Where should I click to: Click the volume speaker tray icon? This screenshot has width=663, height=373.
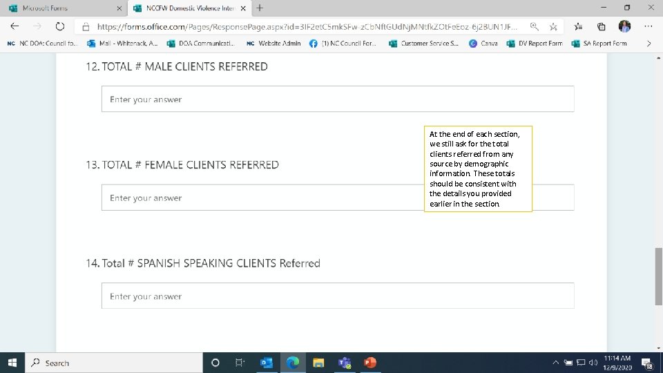pyautogui.click(x=593, y=363)
